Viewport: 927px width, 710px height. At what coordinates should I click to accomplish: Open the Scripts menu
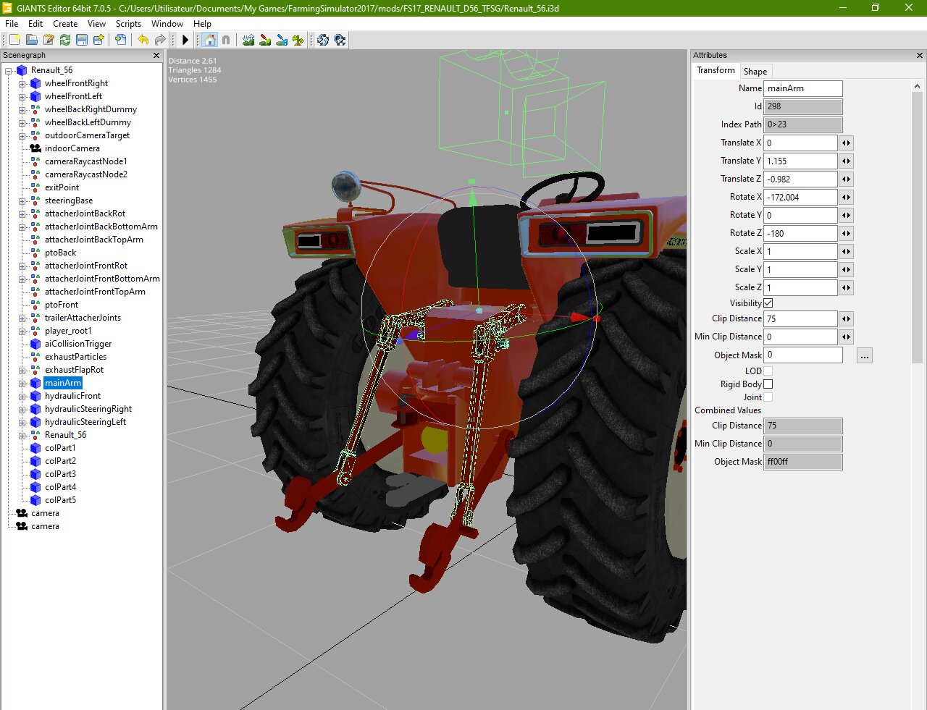click(128, 24)
